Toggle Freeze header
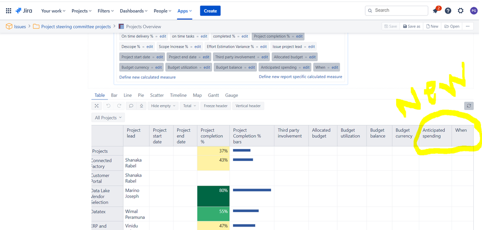This screenshot has height=230, width=482. click(216, 106)
